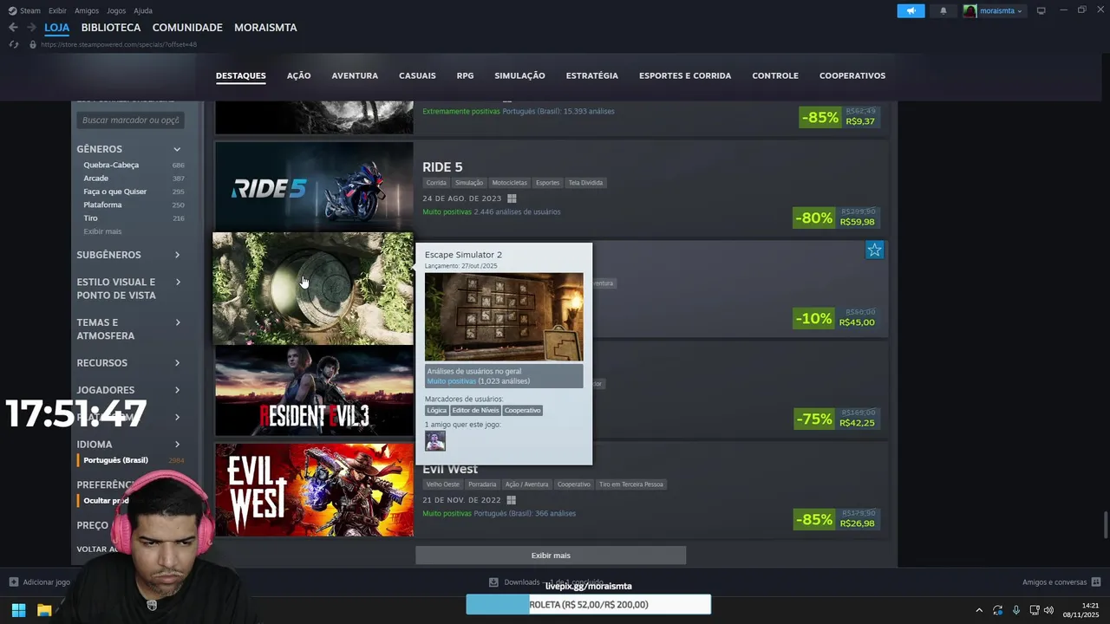Viewport: 1110px width, 624px height.
Task: Open the Resident Evil 3 game thumbnail
Action: point(314,391)
